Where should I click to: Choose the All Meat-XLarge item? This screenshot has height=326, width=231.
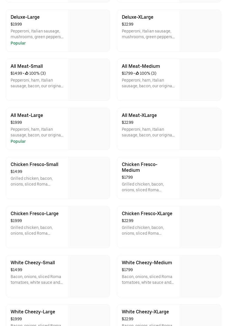coord(139,115)
